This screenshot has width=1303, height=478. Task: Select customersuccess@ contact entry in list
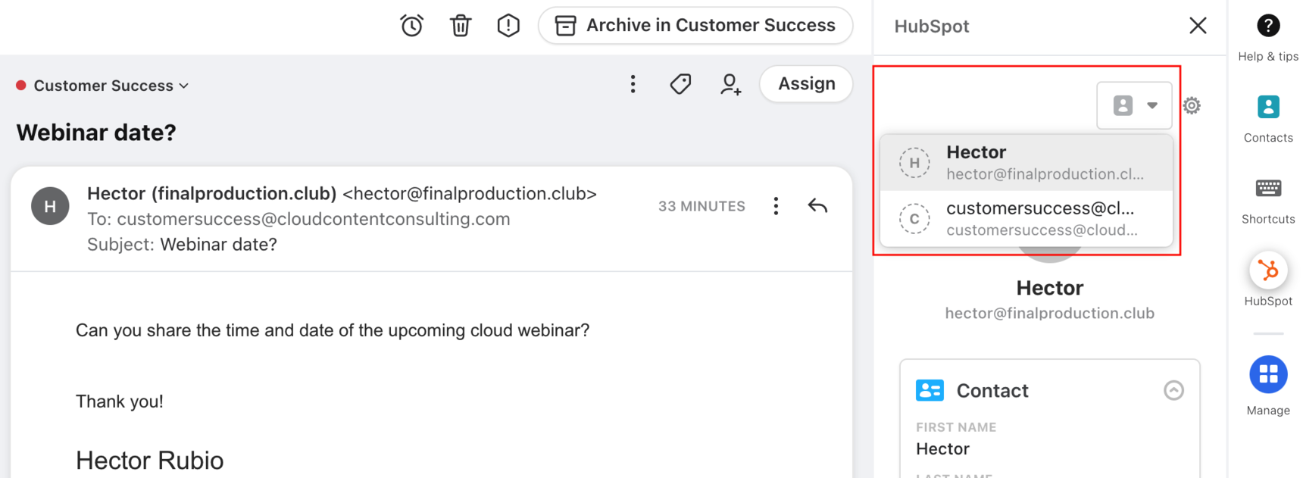click(1026, 218)
